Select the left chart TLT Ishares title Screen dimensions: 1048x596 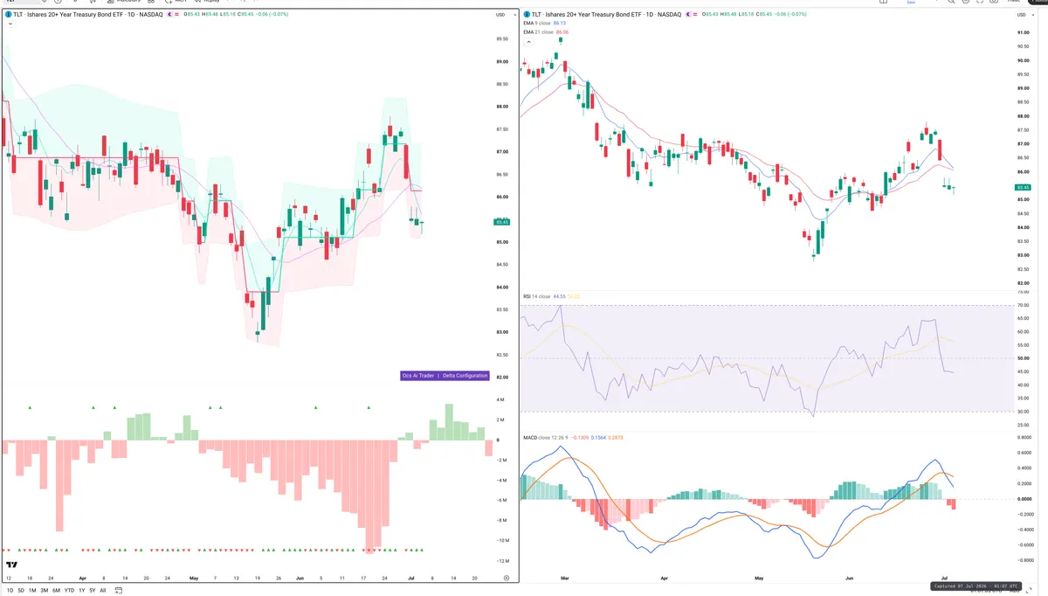(88, 15)
